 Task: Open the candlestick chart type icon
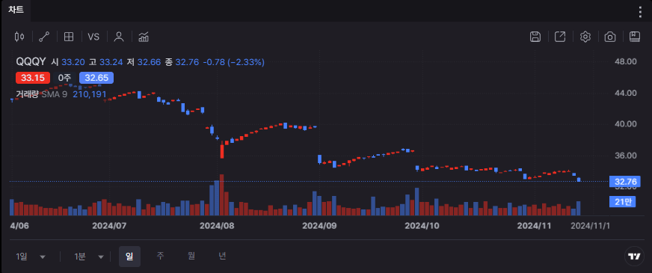(x=19, y=37)
